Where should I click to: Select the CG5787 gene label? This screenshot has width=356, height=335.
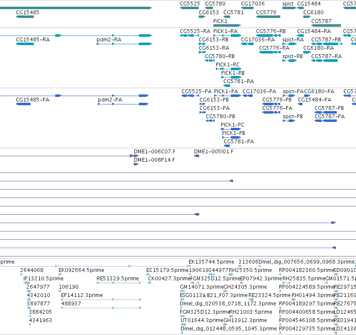tap(321, 21)
